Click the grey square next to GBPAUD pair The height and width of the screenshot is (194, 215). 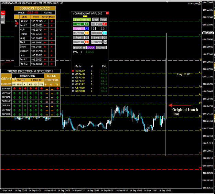(x=73, y=74)
